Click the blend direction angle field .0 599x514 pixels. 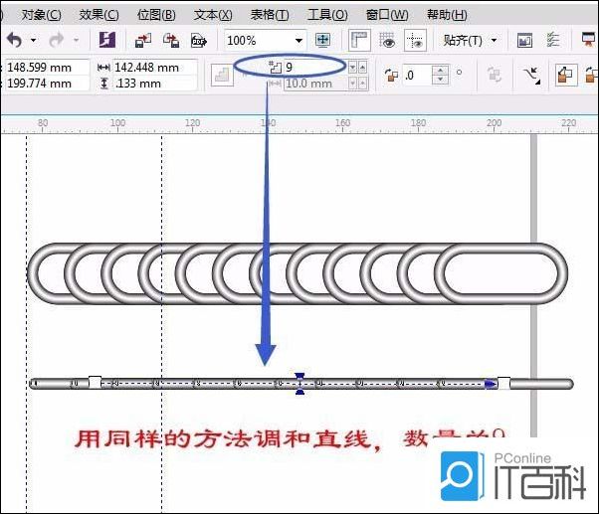pyautogui.click(x=417, y=75)
